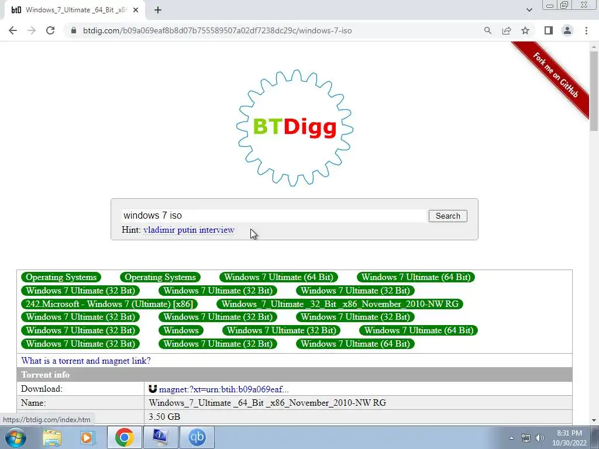Click the 'Torrent info' header
The image size is (599, 449).
point(46,375)
